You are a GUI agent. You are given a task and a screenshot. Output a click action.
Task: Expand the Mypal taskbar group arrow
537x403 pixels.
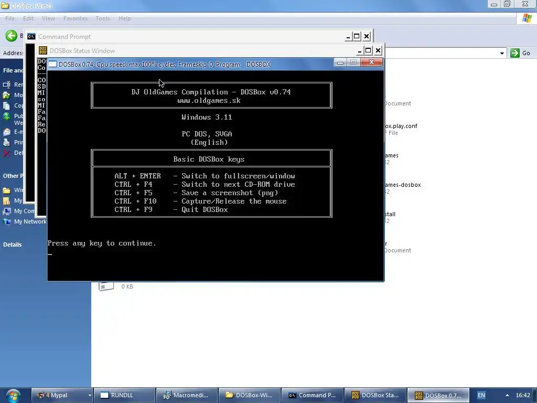[x=90, y=395]
